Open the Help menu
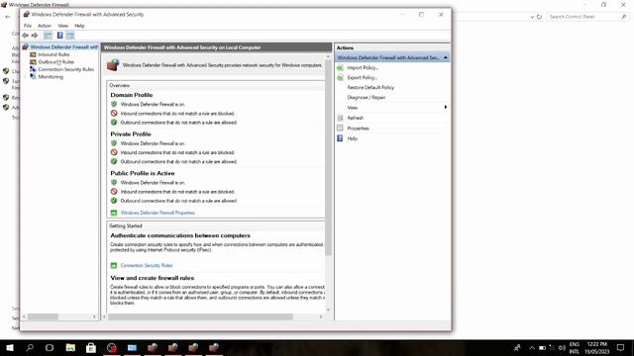Screen dimensions: 634x356 79,26
